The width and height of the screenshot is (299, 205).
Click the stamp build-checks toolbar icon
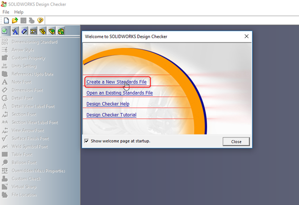(x=32, y=20)
